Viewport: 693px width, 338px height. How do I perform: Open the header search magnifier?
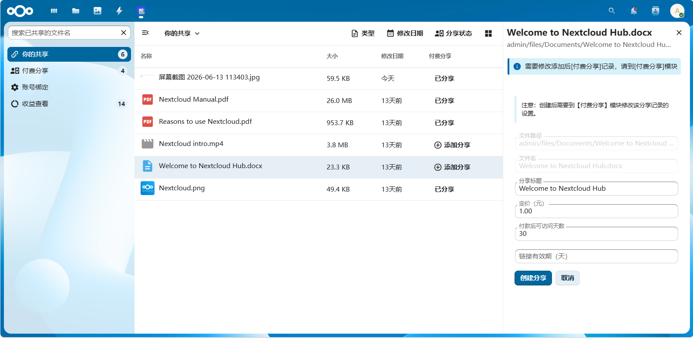612,11
